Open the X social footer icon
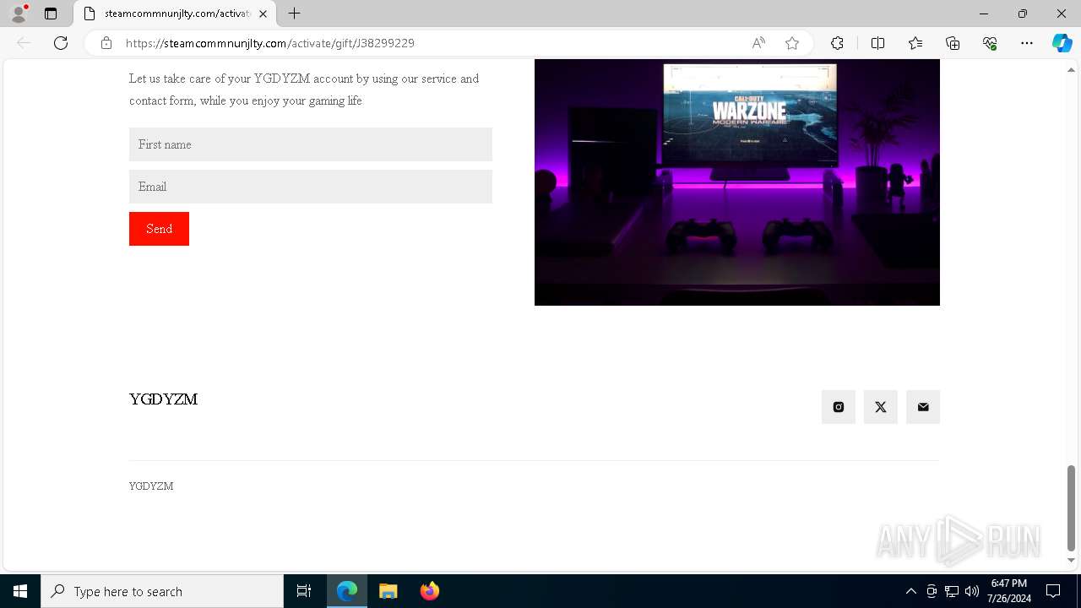The height and width of the screenshot is (608, 1081). [881, 407]
